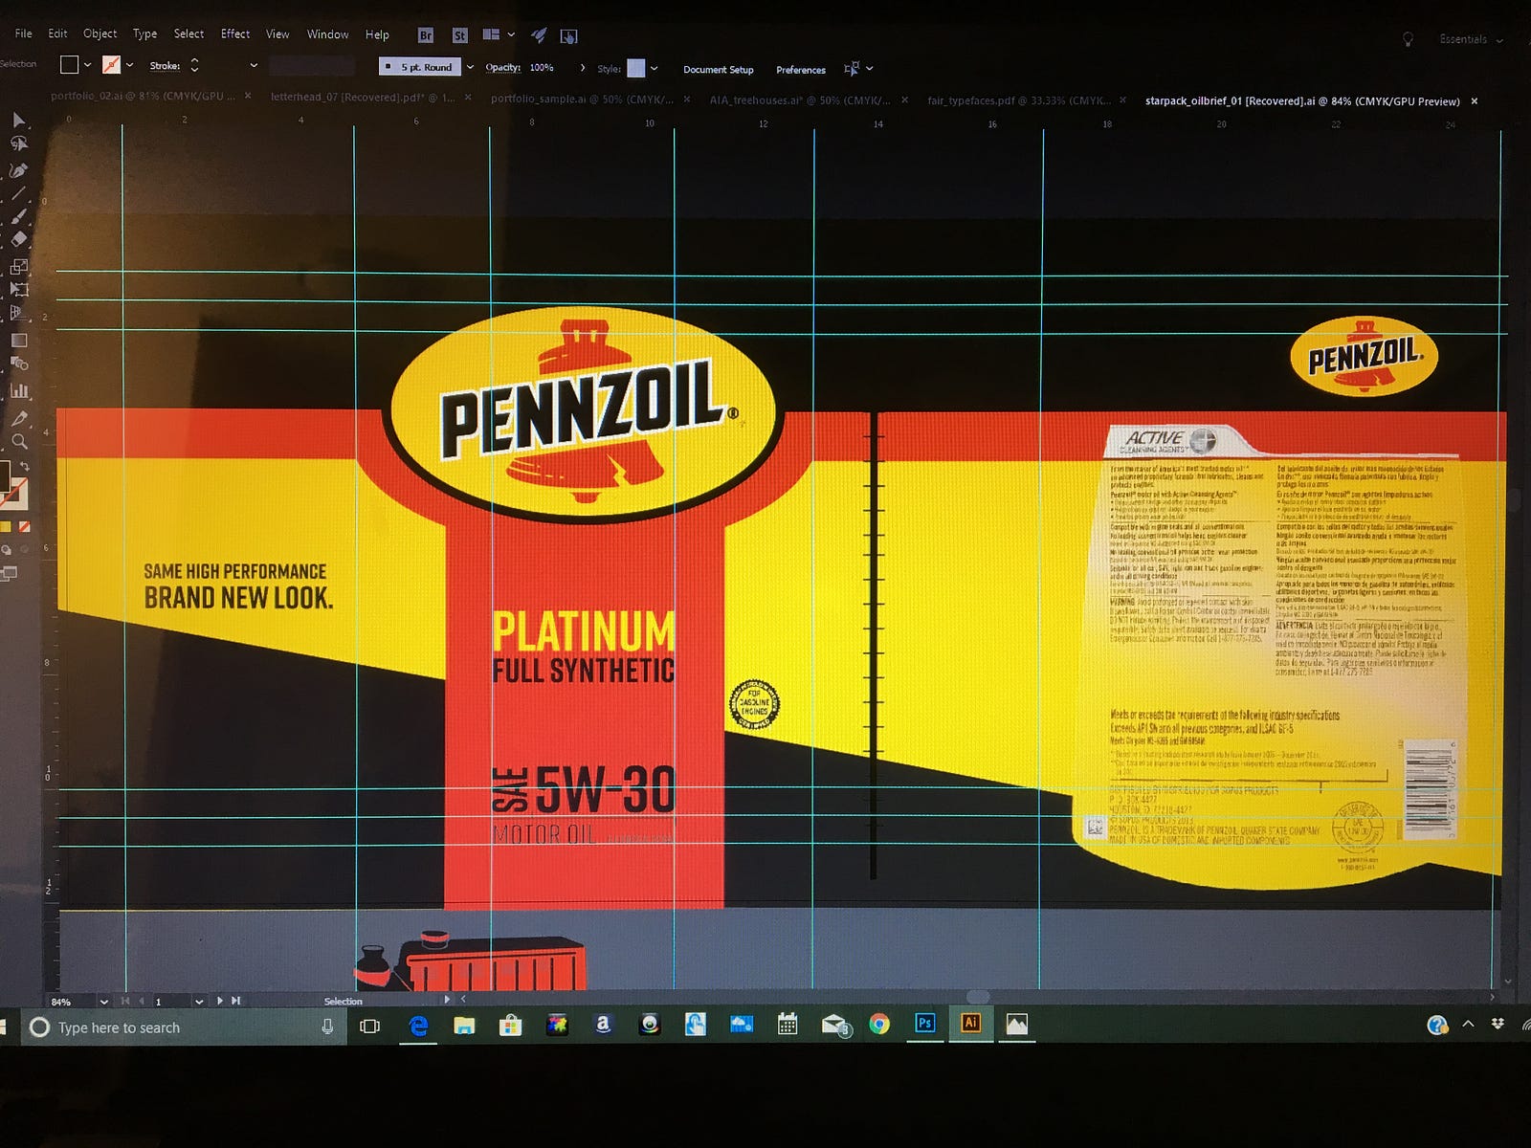Open the Fill color dropdown arrow
Image resolution: width=1531 pixels, height=1148 pixels.
point(88,65)
